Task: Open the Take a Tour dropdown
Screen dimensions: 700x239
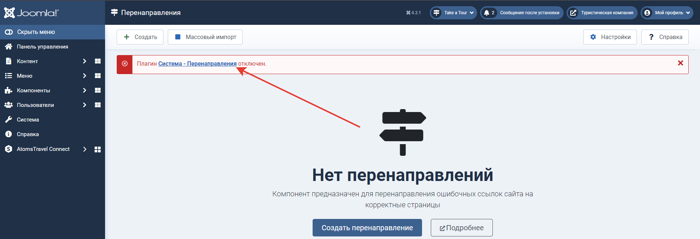Action: [x=453, y=13]
